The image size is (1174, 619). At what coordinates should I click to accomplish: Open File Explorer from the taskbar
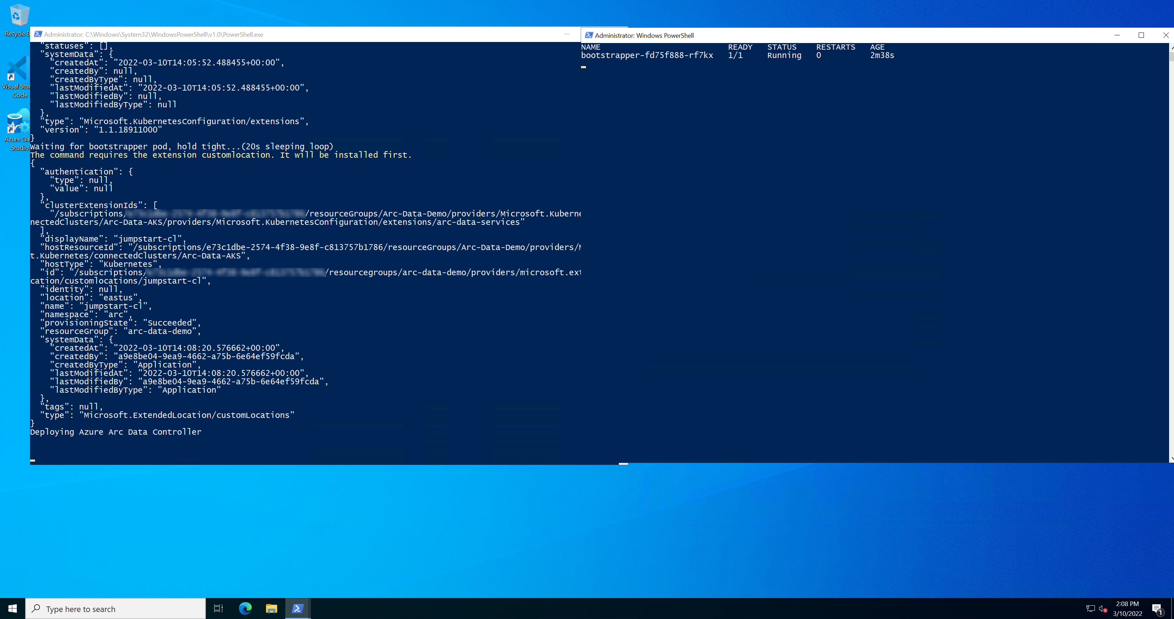tap(272, 609)
